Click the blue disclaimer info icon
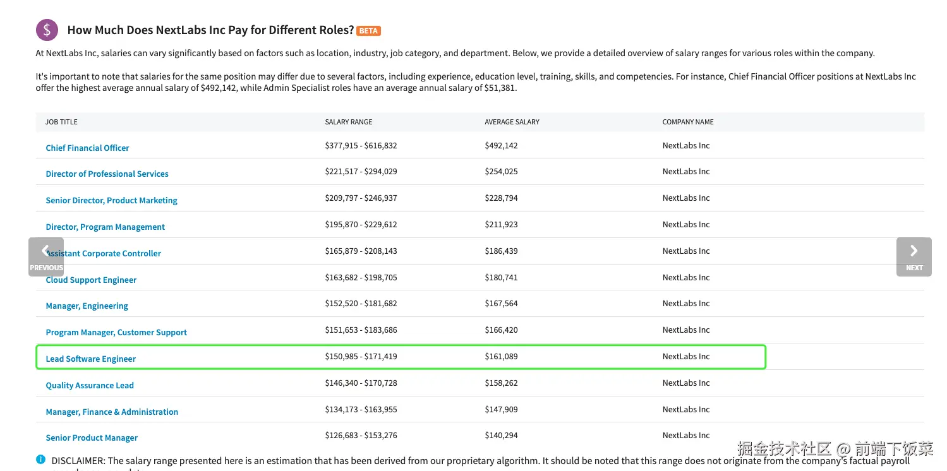Image resolution: width=947 pixels, height=471 pixels. (40, 459)
